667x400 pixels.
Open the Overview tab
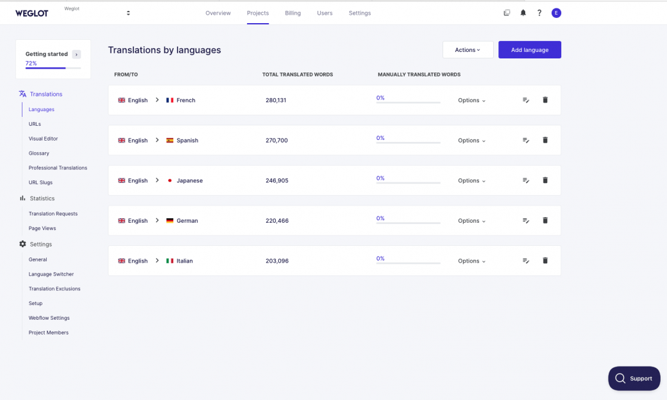point(218,13)
